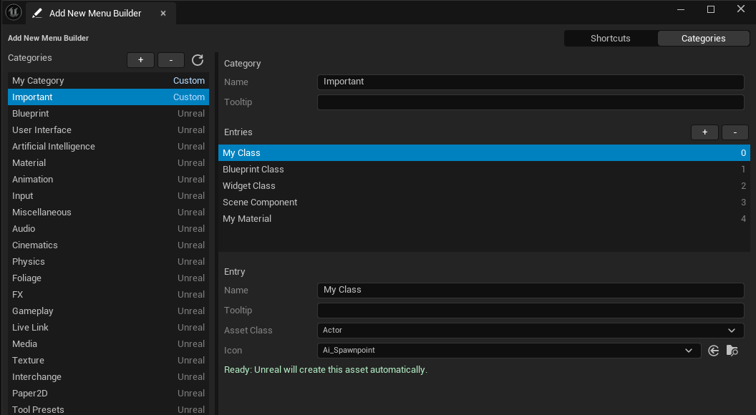The height and width of the screenshot is (415, 756).
Task: Close the window with the top-right X
Action: click(740, 9)
